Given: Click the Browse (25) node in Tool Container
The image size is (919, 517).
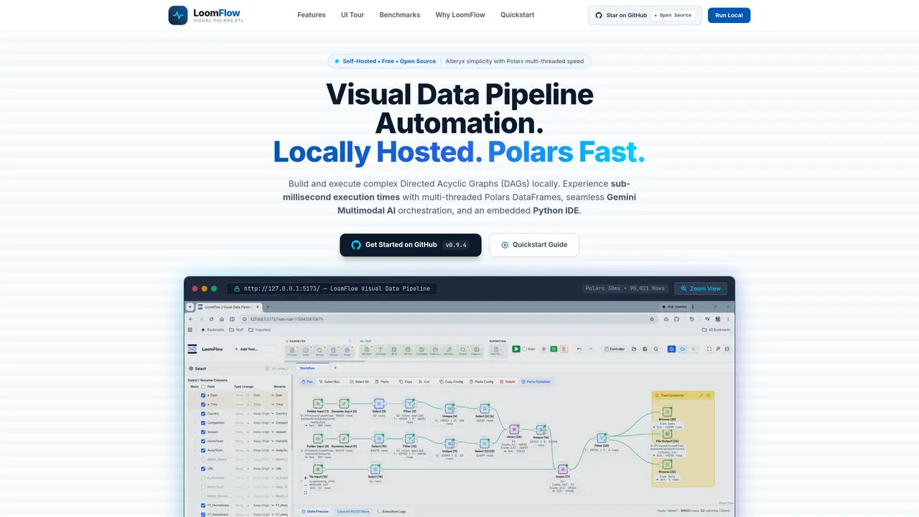Looking at the screenshot, I should (667, 412).
